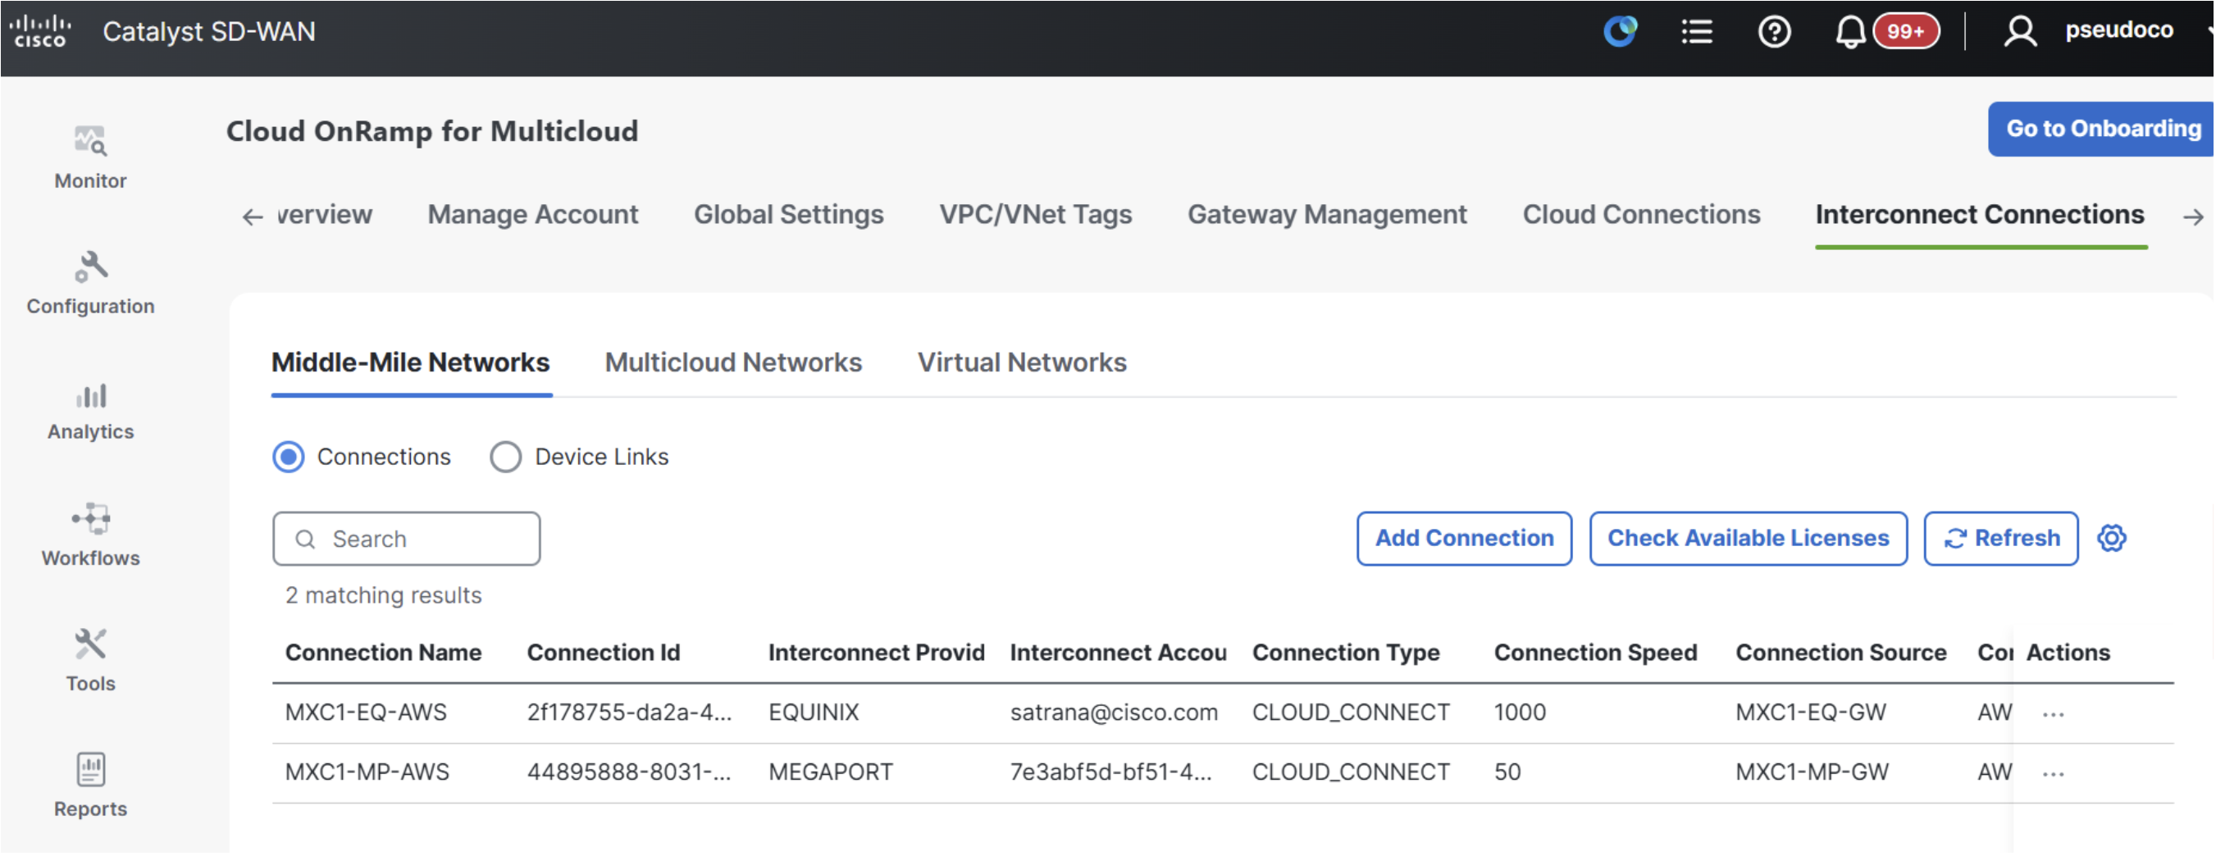Click the MXC1-EQ-AWS connection name
This screenshot has height=856, width=2216.
367,714
